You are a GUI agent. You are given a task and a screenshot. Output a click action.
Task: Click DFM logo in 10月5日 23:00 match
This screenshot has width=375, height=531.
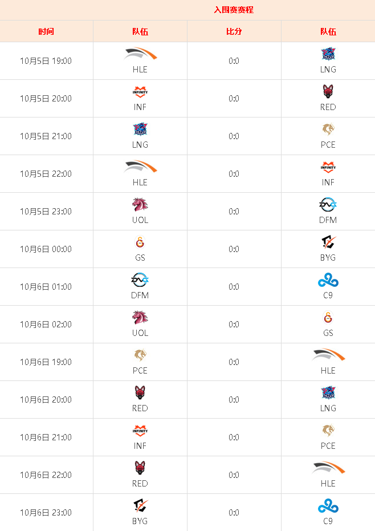click(328, 205)
